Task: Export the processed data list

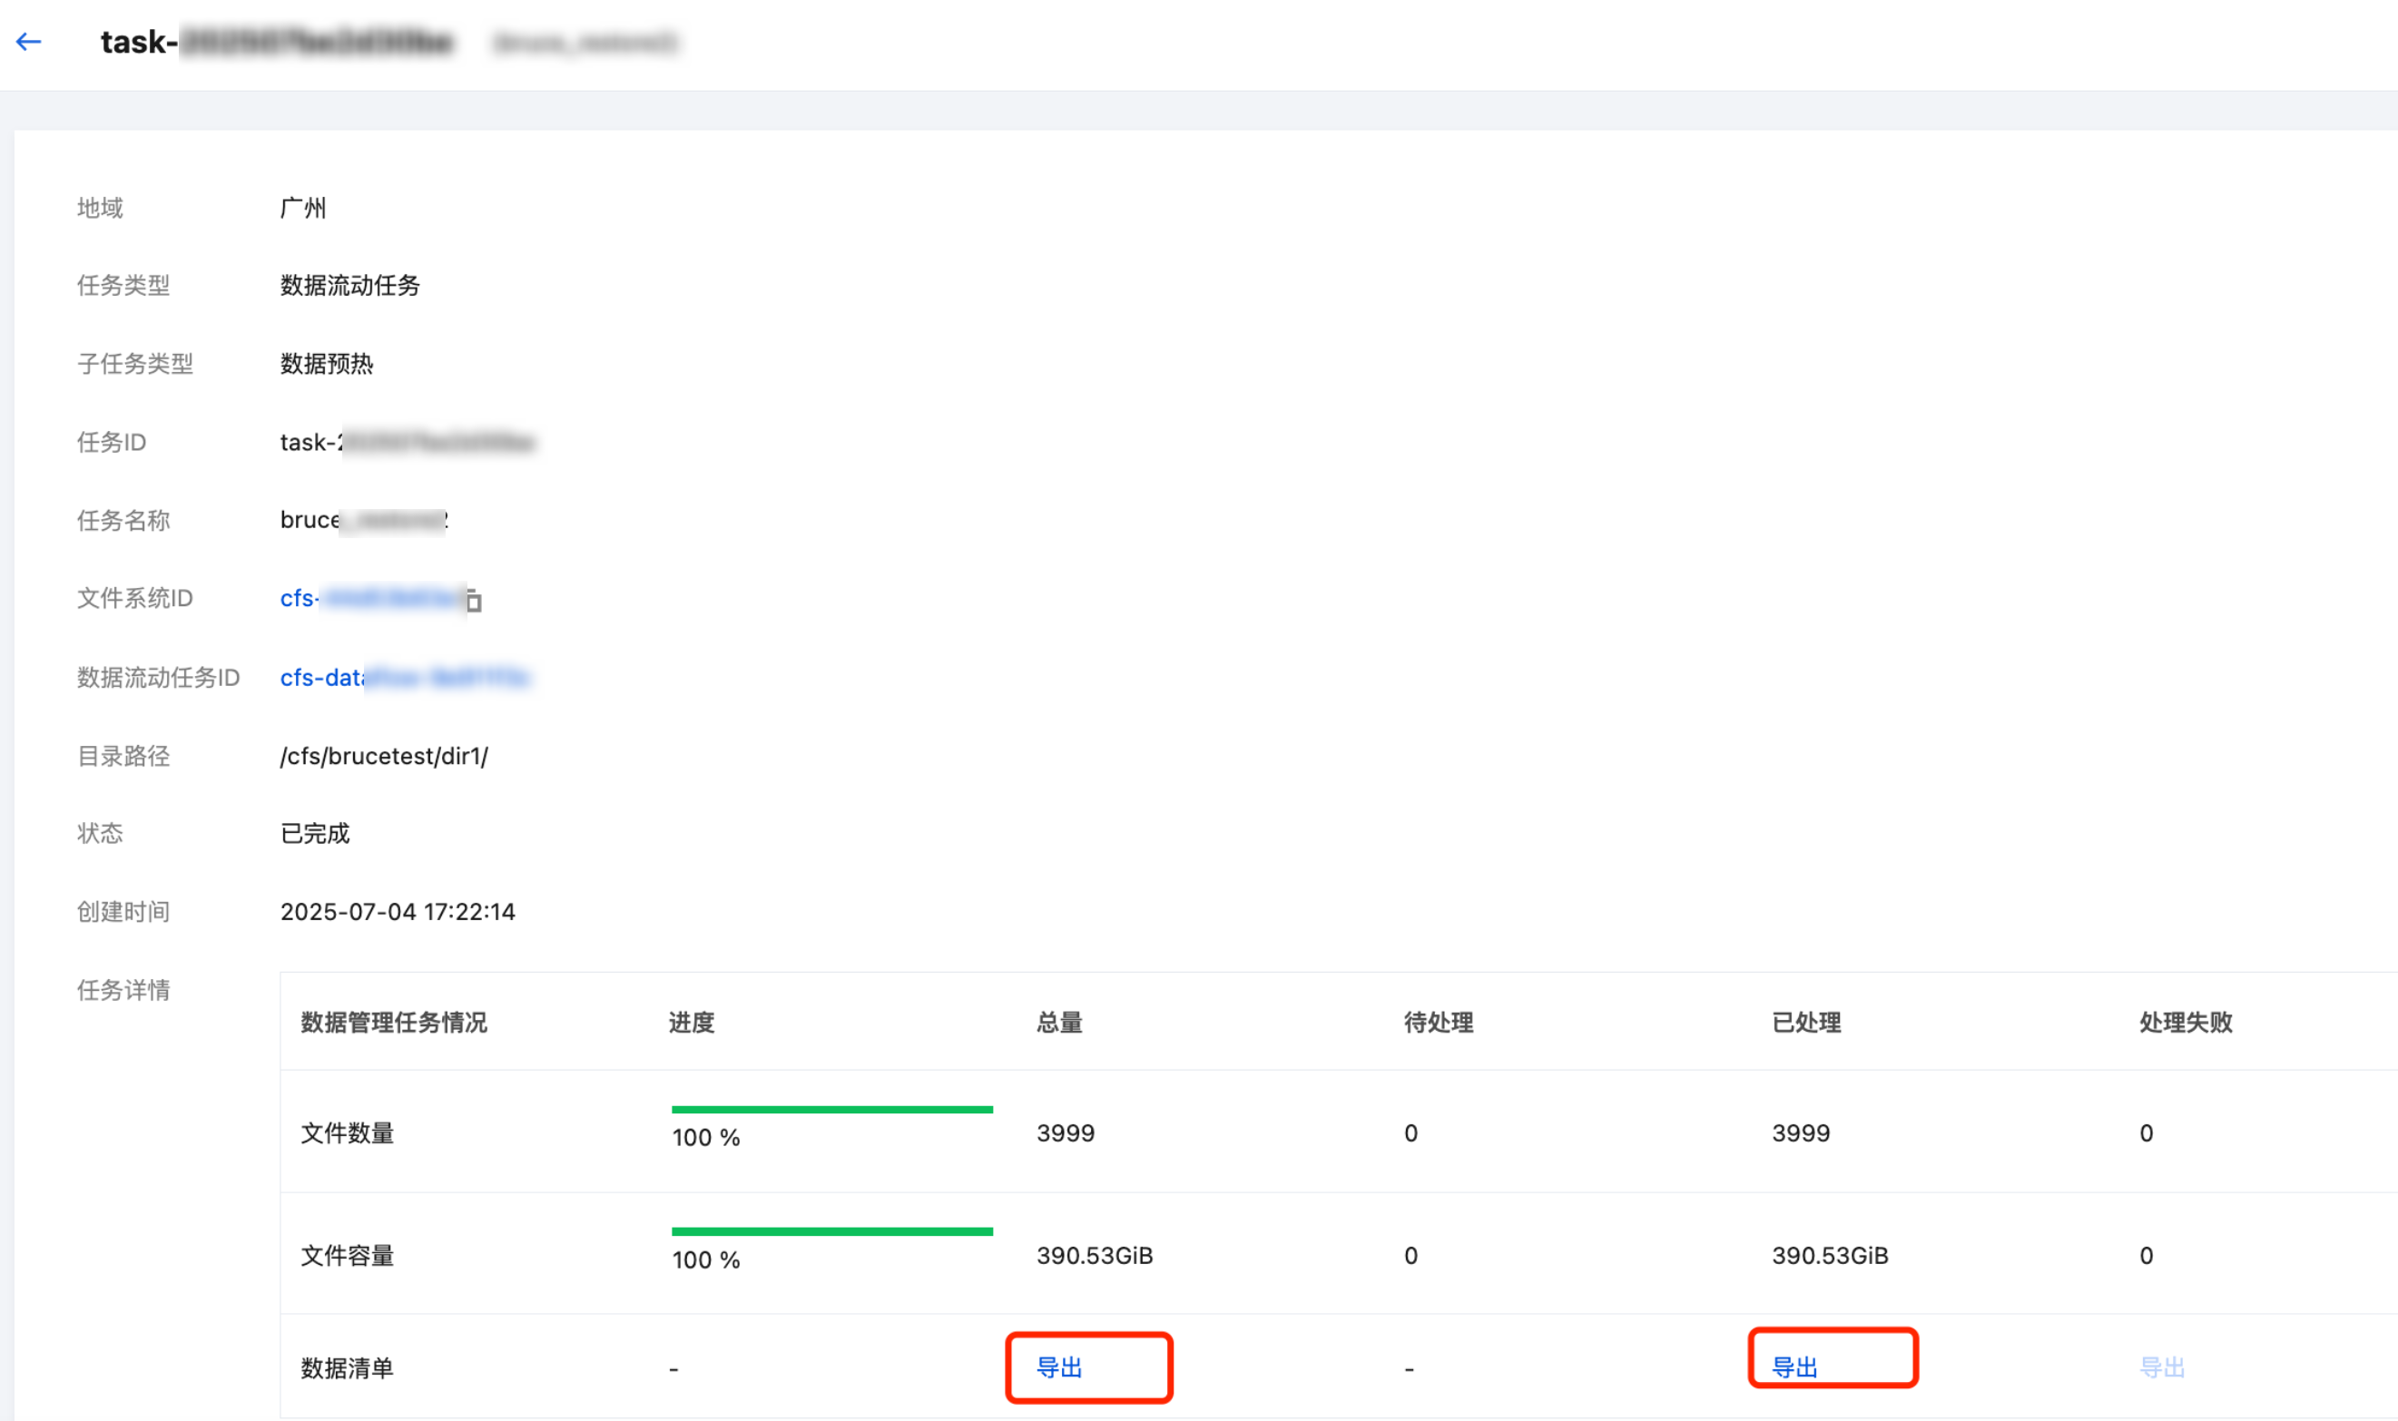Action: tap(1794, 1367)
